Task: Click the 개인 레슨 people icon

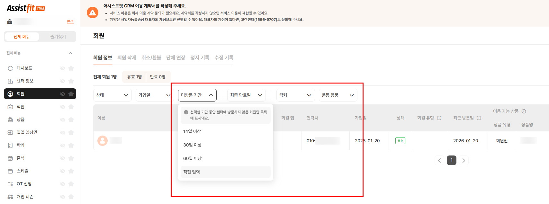Action: pos(10,197)
